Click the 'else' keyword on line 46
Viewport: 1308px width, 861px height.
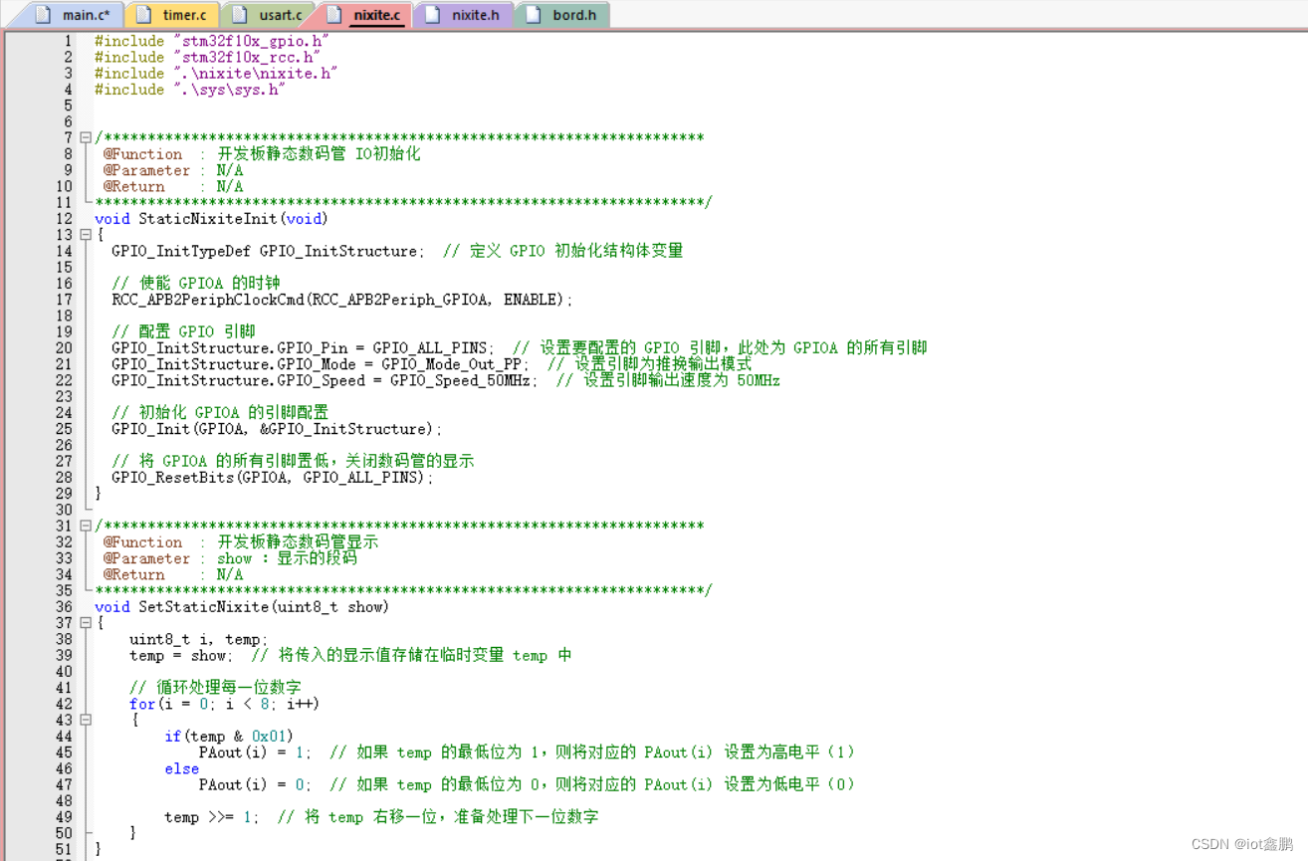[x=182, y=768]
